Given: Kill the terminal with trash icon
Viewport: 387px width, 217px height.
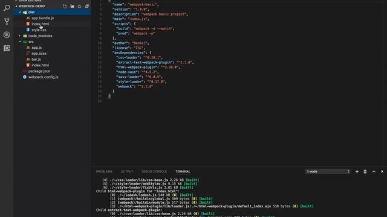Looking at the screenshot, I should tap(365, 171).
